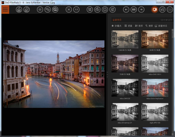The width and height of the screenshot is (175, 137).
Task: Open the 滤镜 filter list
Action: [128, 26]
